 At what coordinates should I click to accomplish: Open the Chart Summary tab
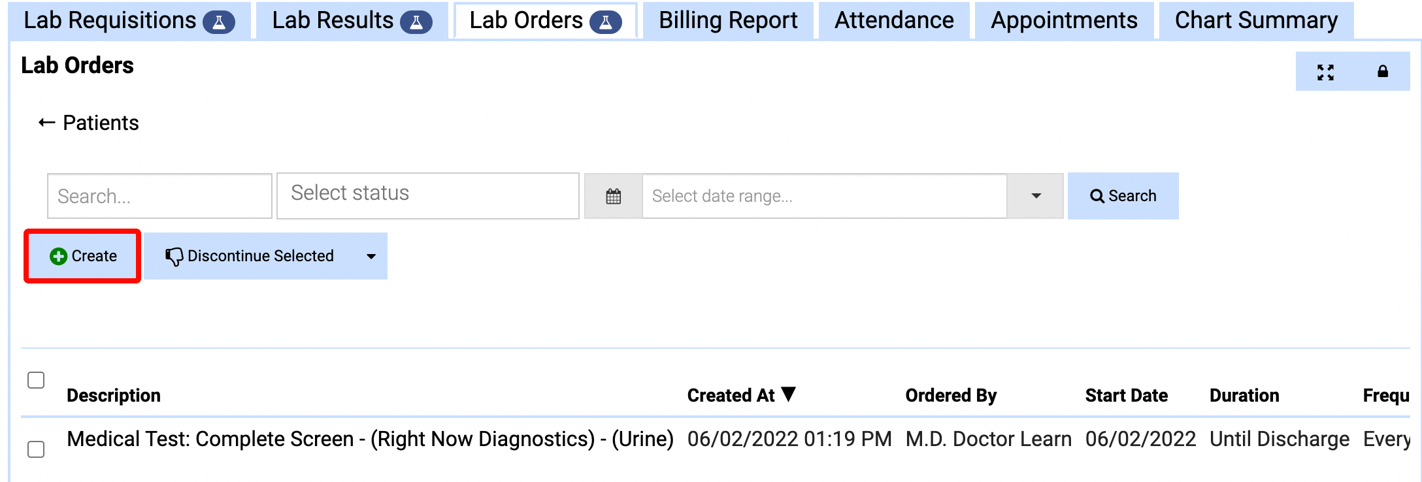(x=1256, y=20)
